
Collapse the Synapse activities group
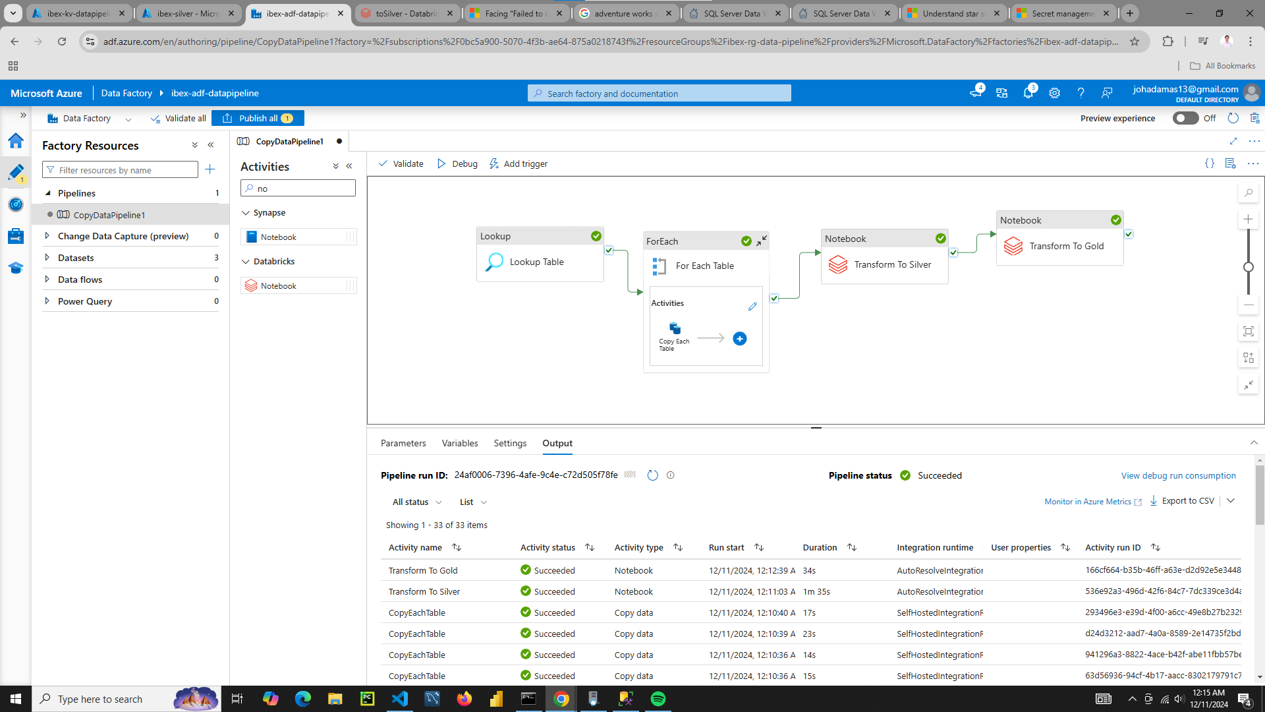pyautogui.click(x=246, y=212)
